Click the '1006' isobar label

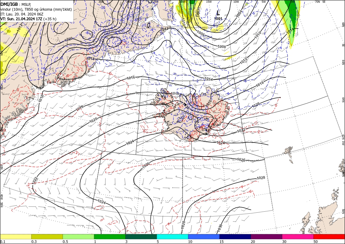coord(201,33)
